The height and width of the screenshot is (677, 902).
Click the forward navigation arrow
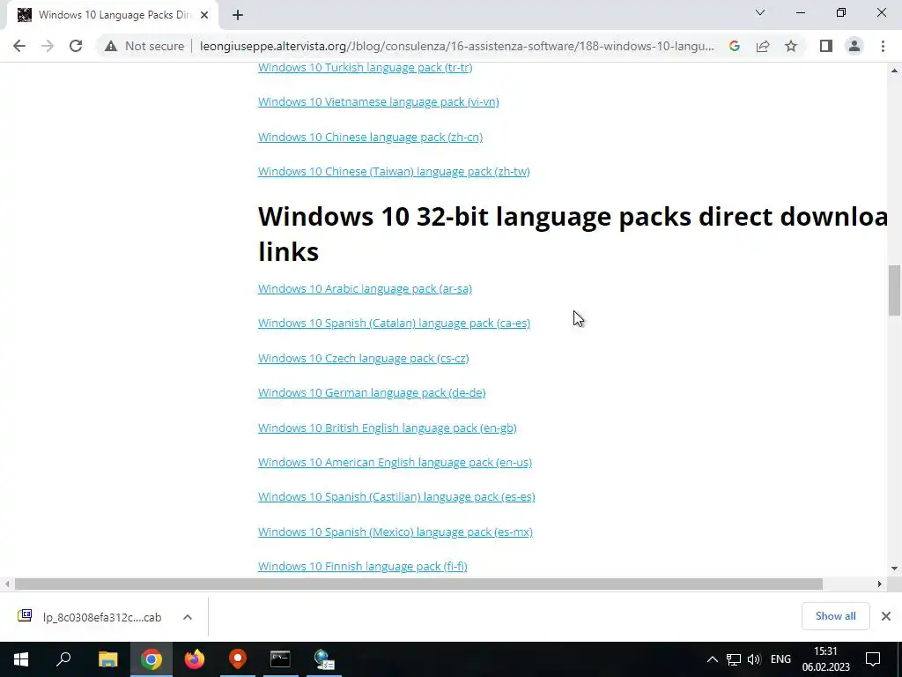point(48,46)
